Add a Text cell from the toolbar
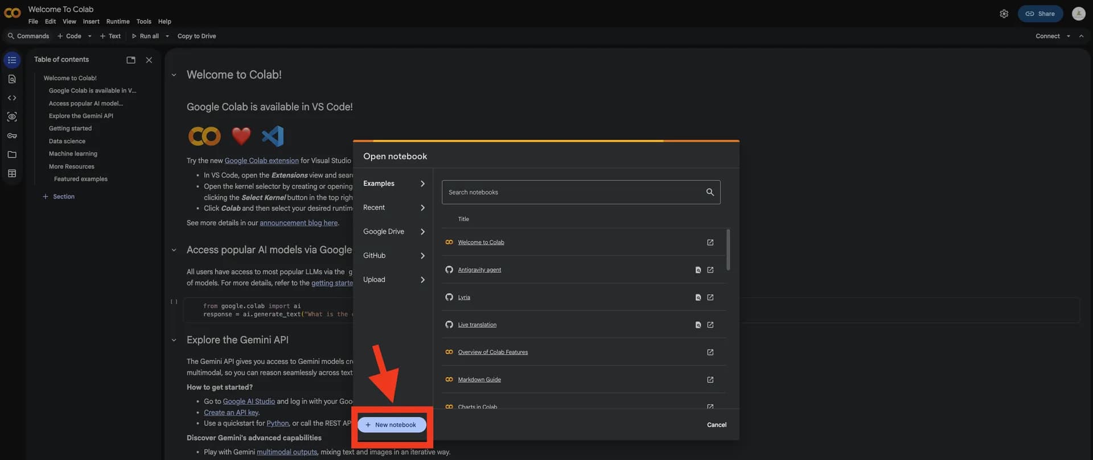1093x460 pixels. tap(110, 36)
